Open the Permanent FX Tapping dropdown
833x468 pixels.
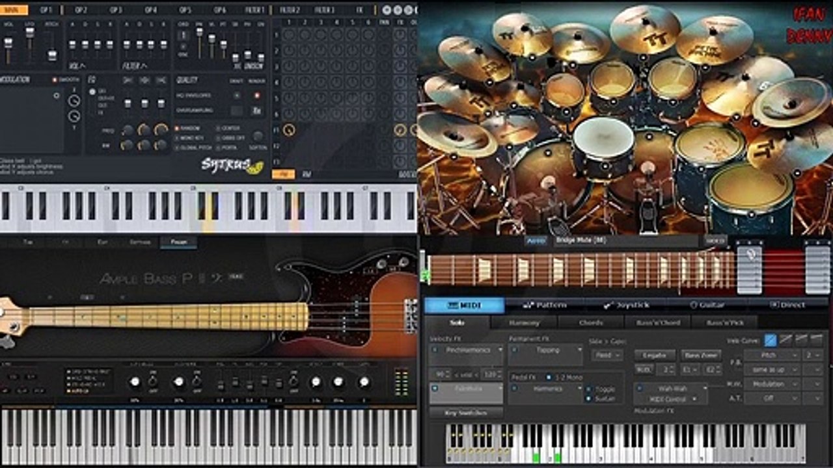click(545, 350)
